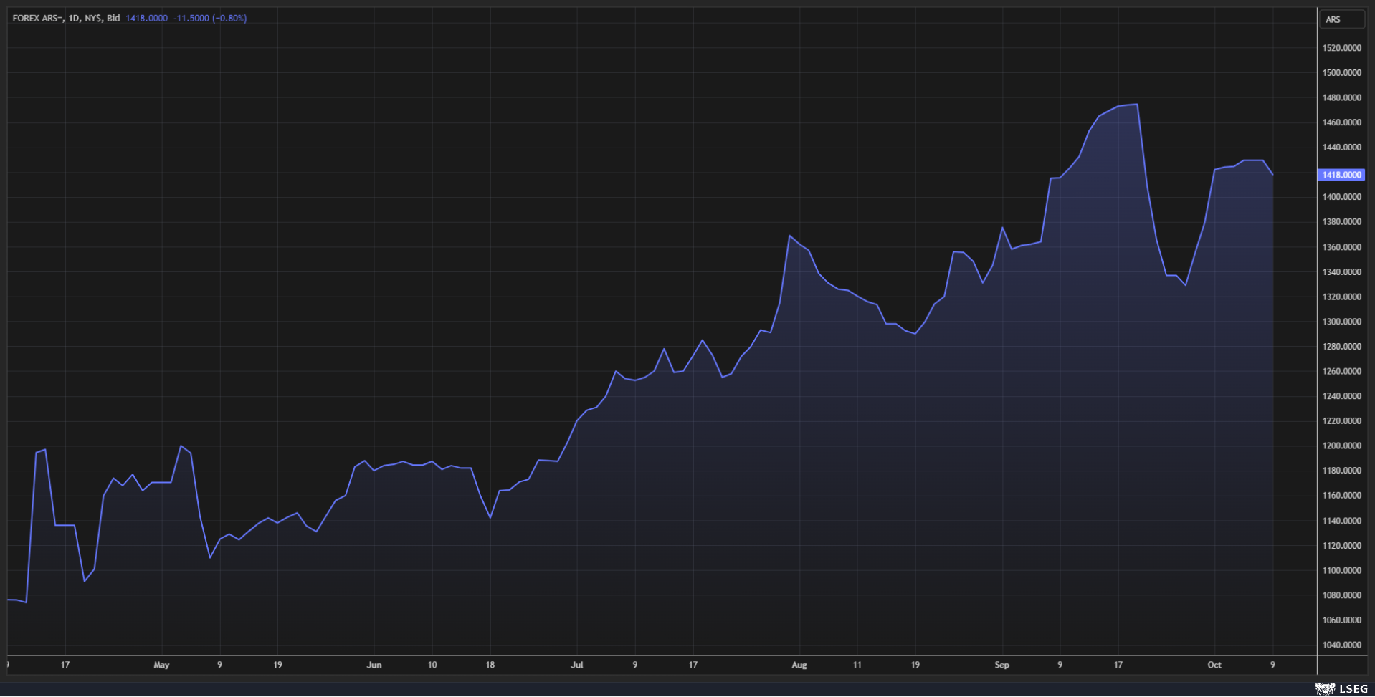Click the -11.5000 (-0.80%) change value
1375x697 pixels.
click(209, 18)
